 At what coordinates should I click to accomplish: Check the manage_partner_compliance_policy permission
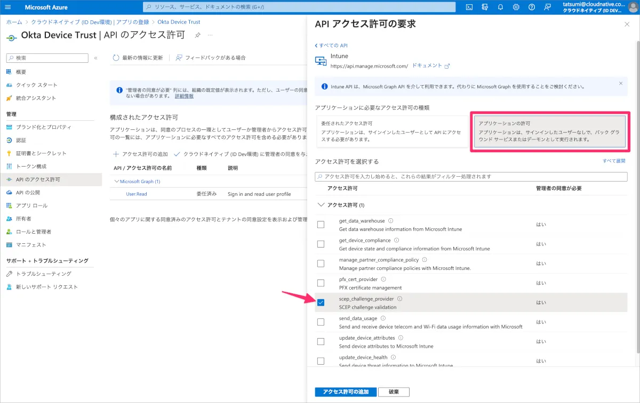(321, 264)
